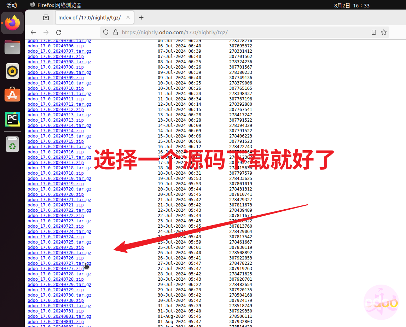Download odoo_17.0.20240709.zip

click(x=56, y=78)
